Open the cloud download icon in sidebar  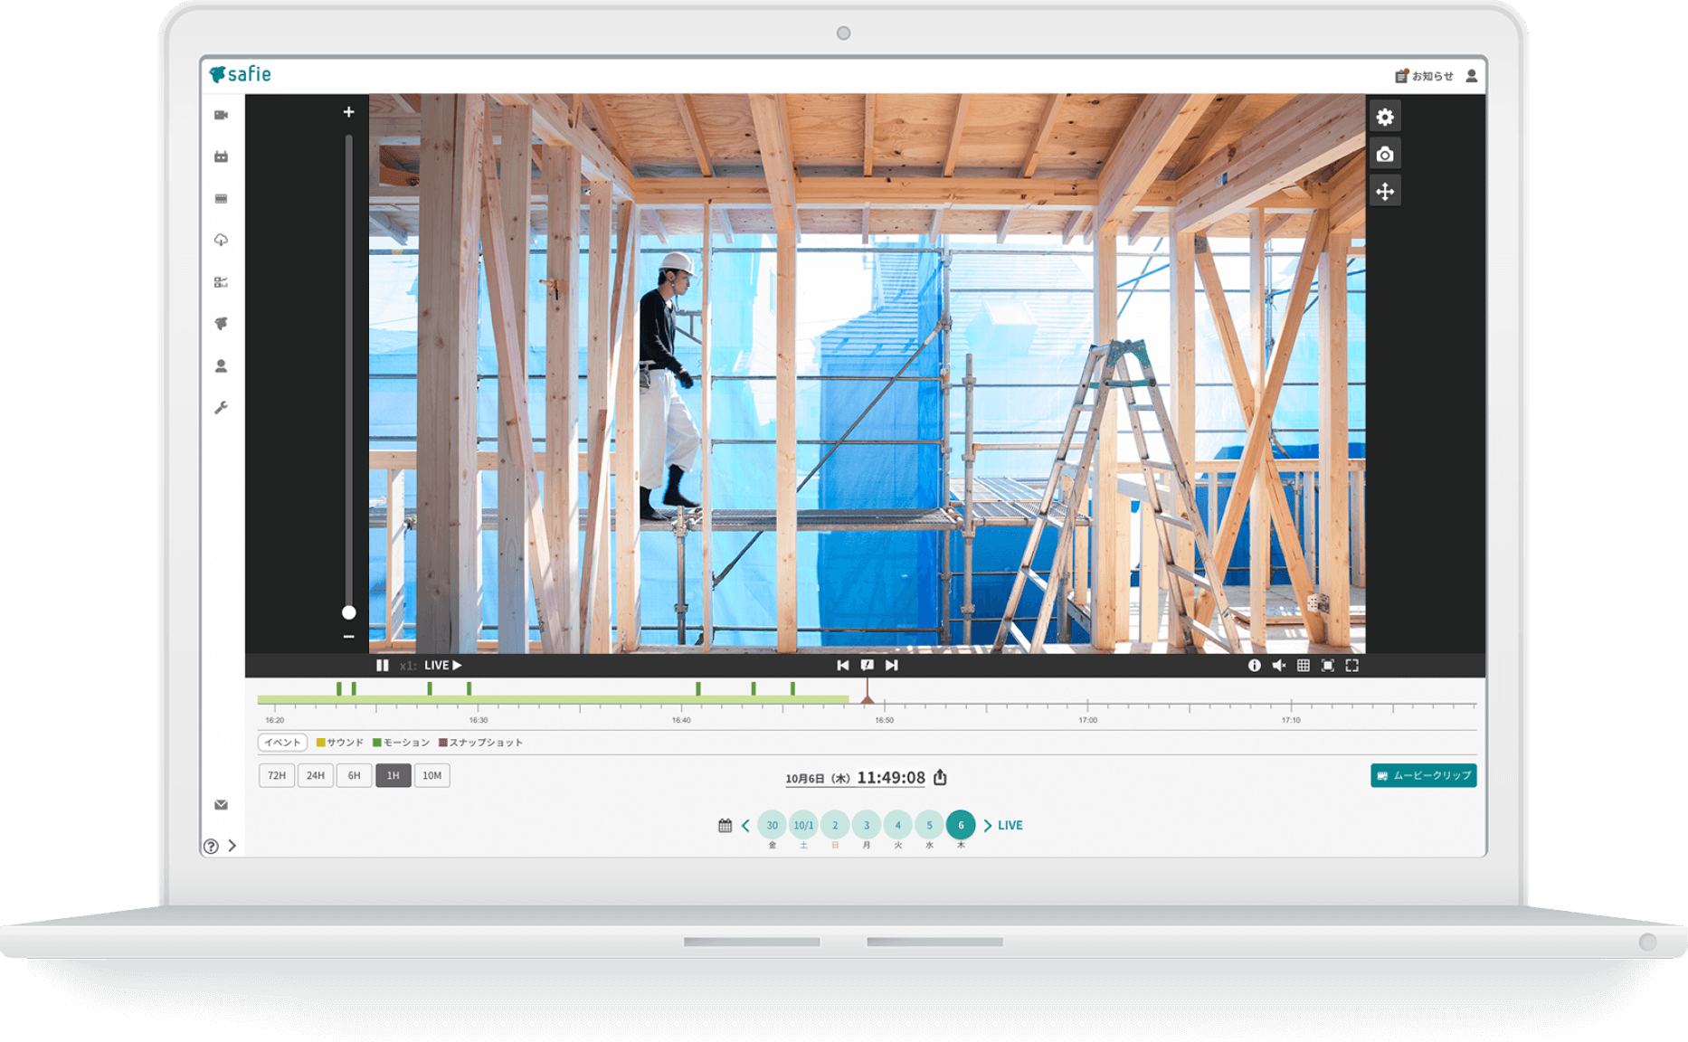point(221,240)
